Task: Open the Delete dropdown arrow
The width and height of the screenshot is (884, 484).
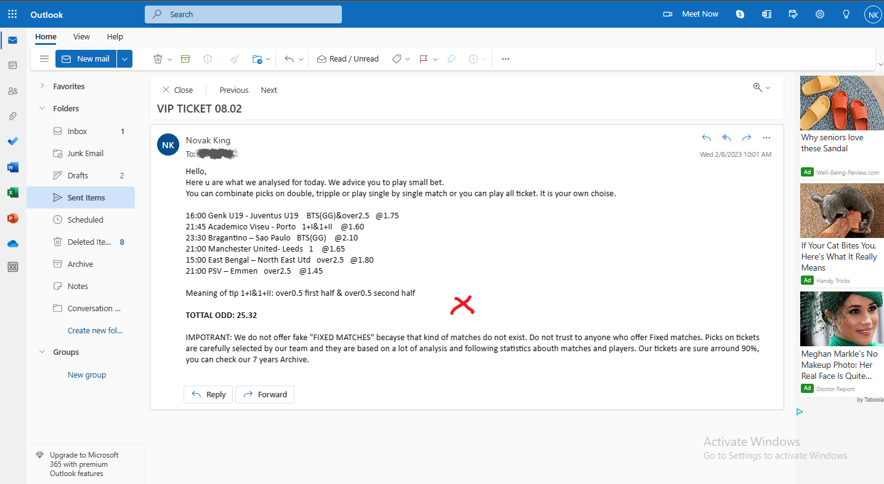Action: click(x=169, y=60)
